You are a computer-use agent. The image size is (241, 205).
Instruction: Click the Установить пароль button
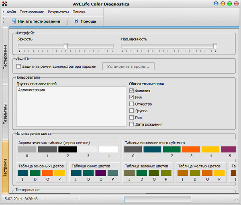point(129,66)
